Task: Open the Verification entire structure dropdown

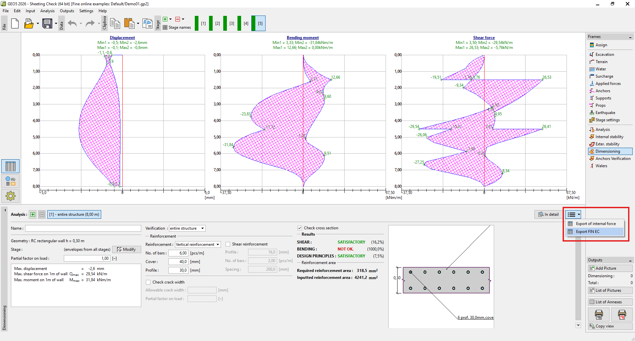Action: tap(187, 228)
